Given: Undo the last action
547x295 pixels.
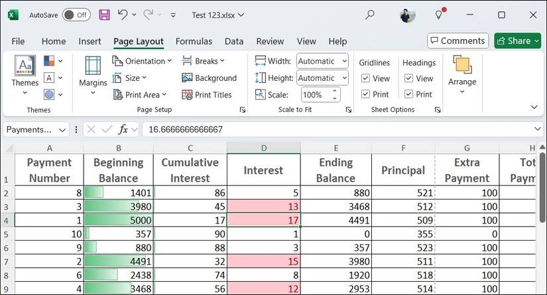Looking at the screenshot, I should [x=123, y=15].
